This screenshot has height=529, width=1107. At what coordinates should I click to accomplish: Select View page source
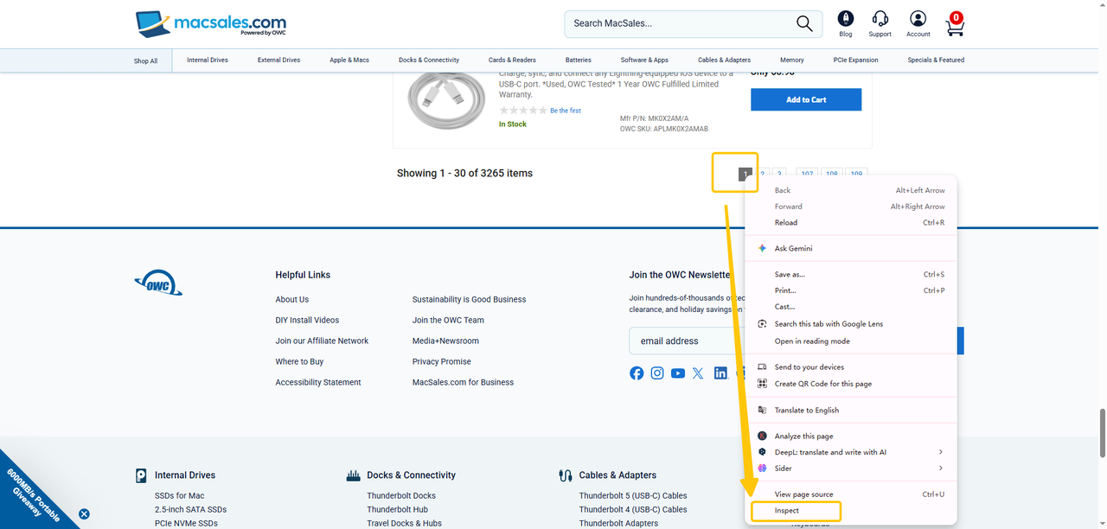click(x=851, y=494)
